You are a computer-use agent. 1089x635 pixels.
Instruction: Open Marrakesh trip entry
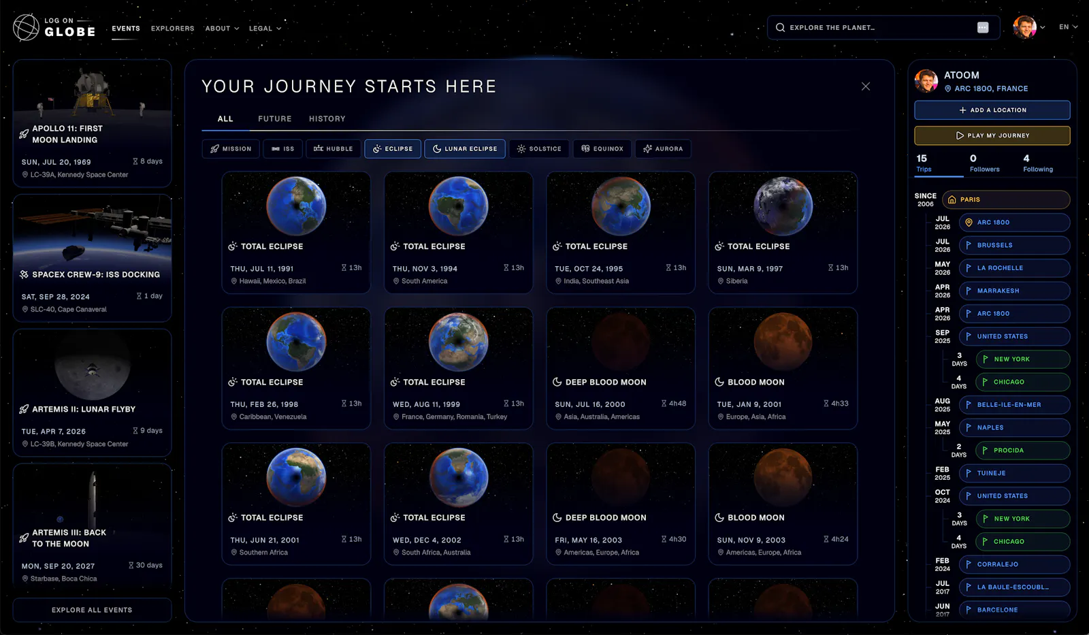[x=1015, y=291]
